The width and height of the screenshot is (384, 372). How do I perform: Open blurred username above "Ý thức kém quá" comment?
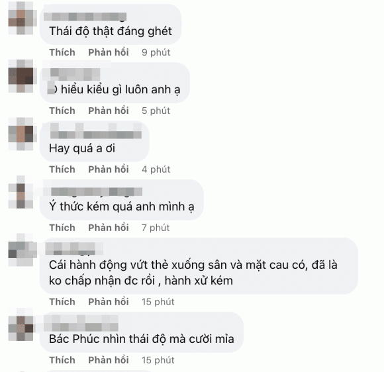tap(97, 192)
